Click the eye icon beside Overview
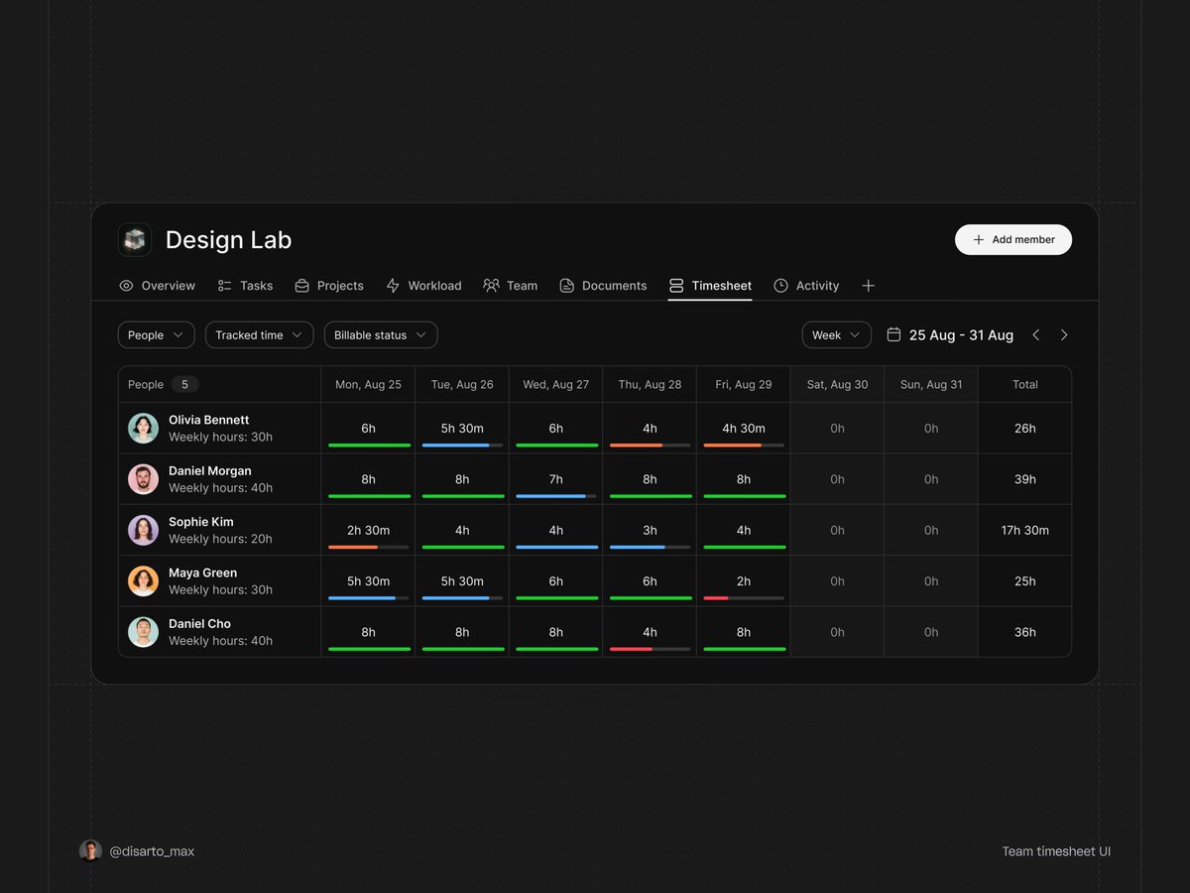The width and height of the screenshot is (1190, 893). [127, 286]
